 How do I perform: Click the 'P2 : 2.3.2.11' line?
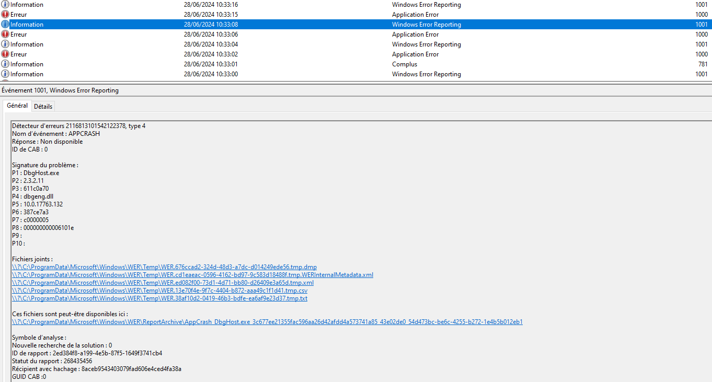pos(28,181)
